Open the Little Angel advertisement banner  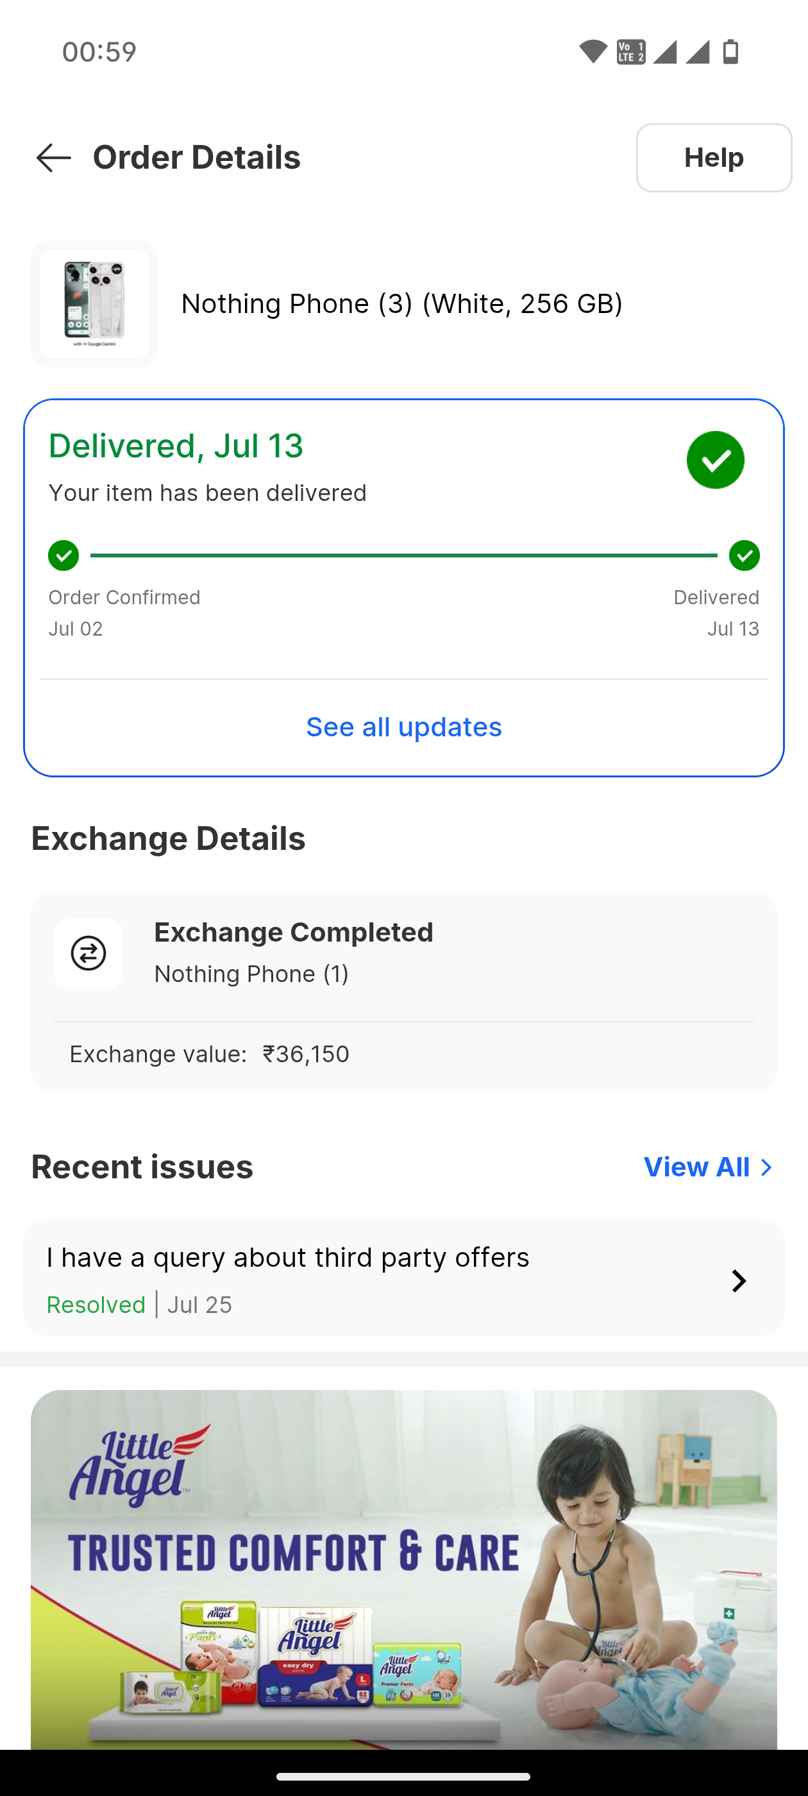(403, 1569)
